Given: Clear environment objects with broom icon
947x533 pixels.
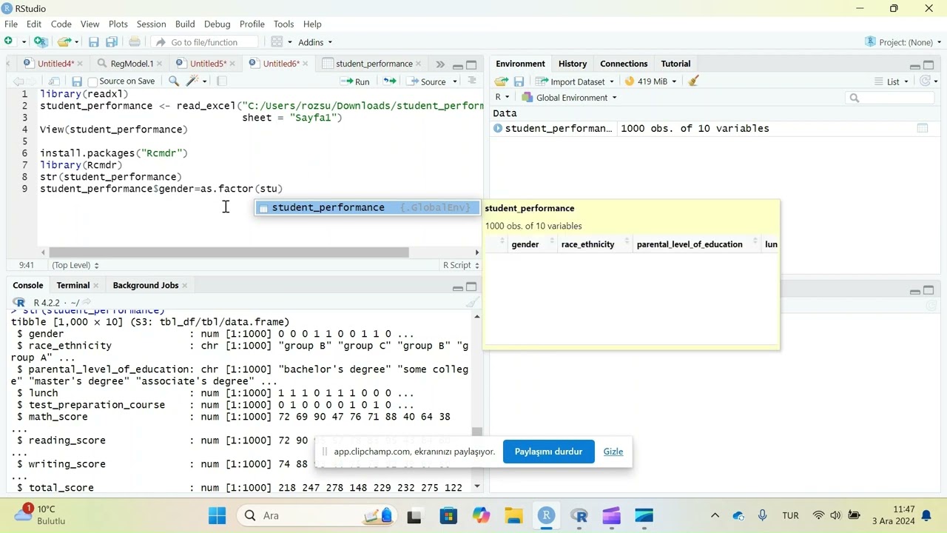Looking at the screenshot, I should pos(693,81).
